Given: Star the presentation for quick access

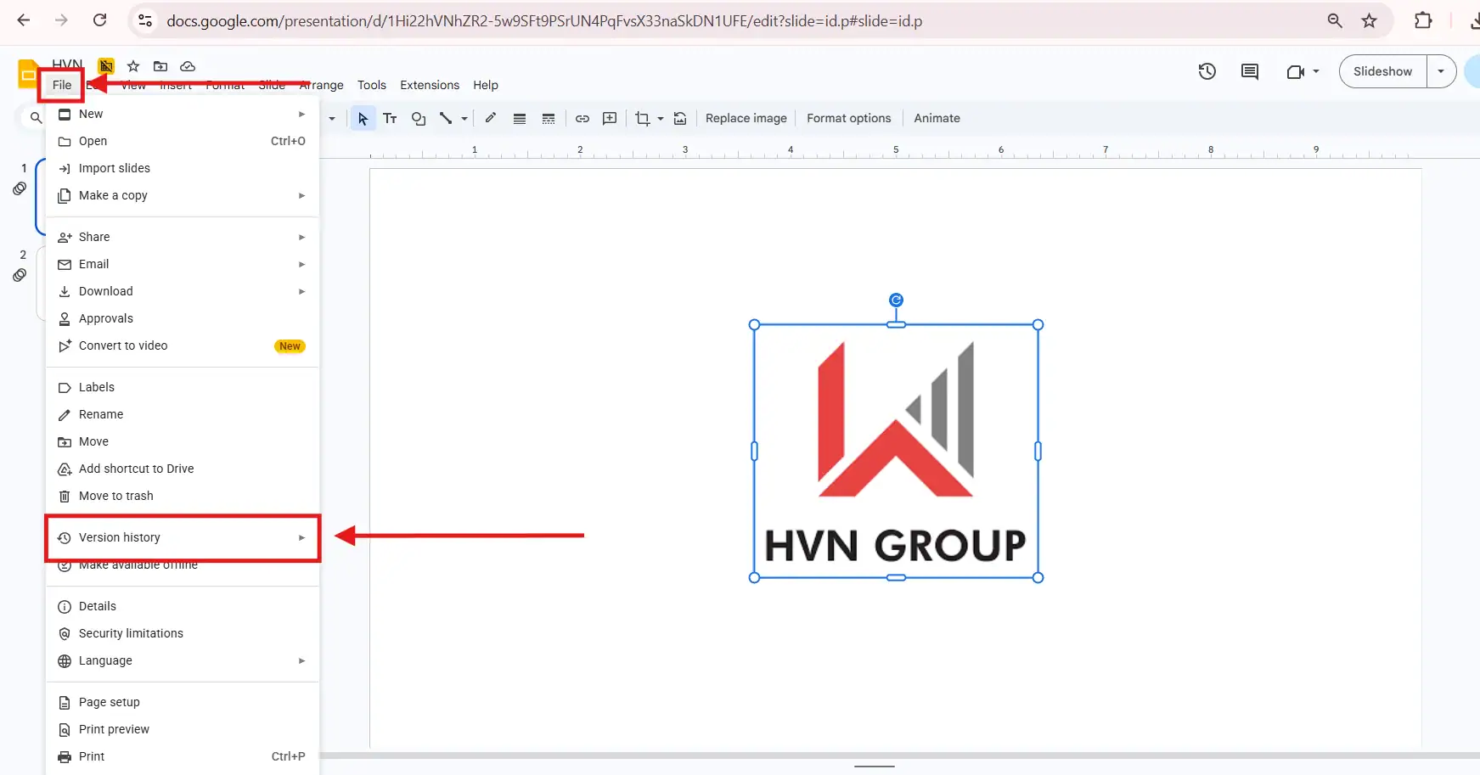Looking at the screenshot, I should tap(132, 65).
